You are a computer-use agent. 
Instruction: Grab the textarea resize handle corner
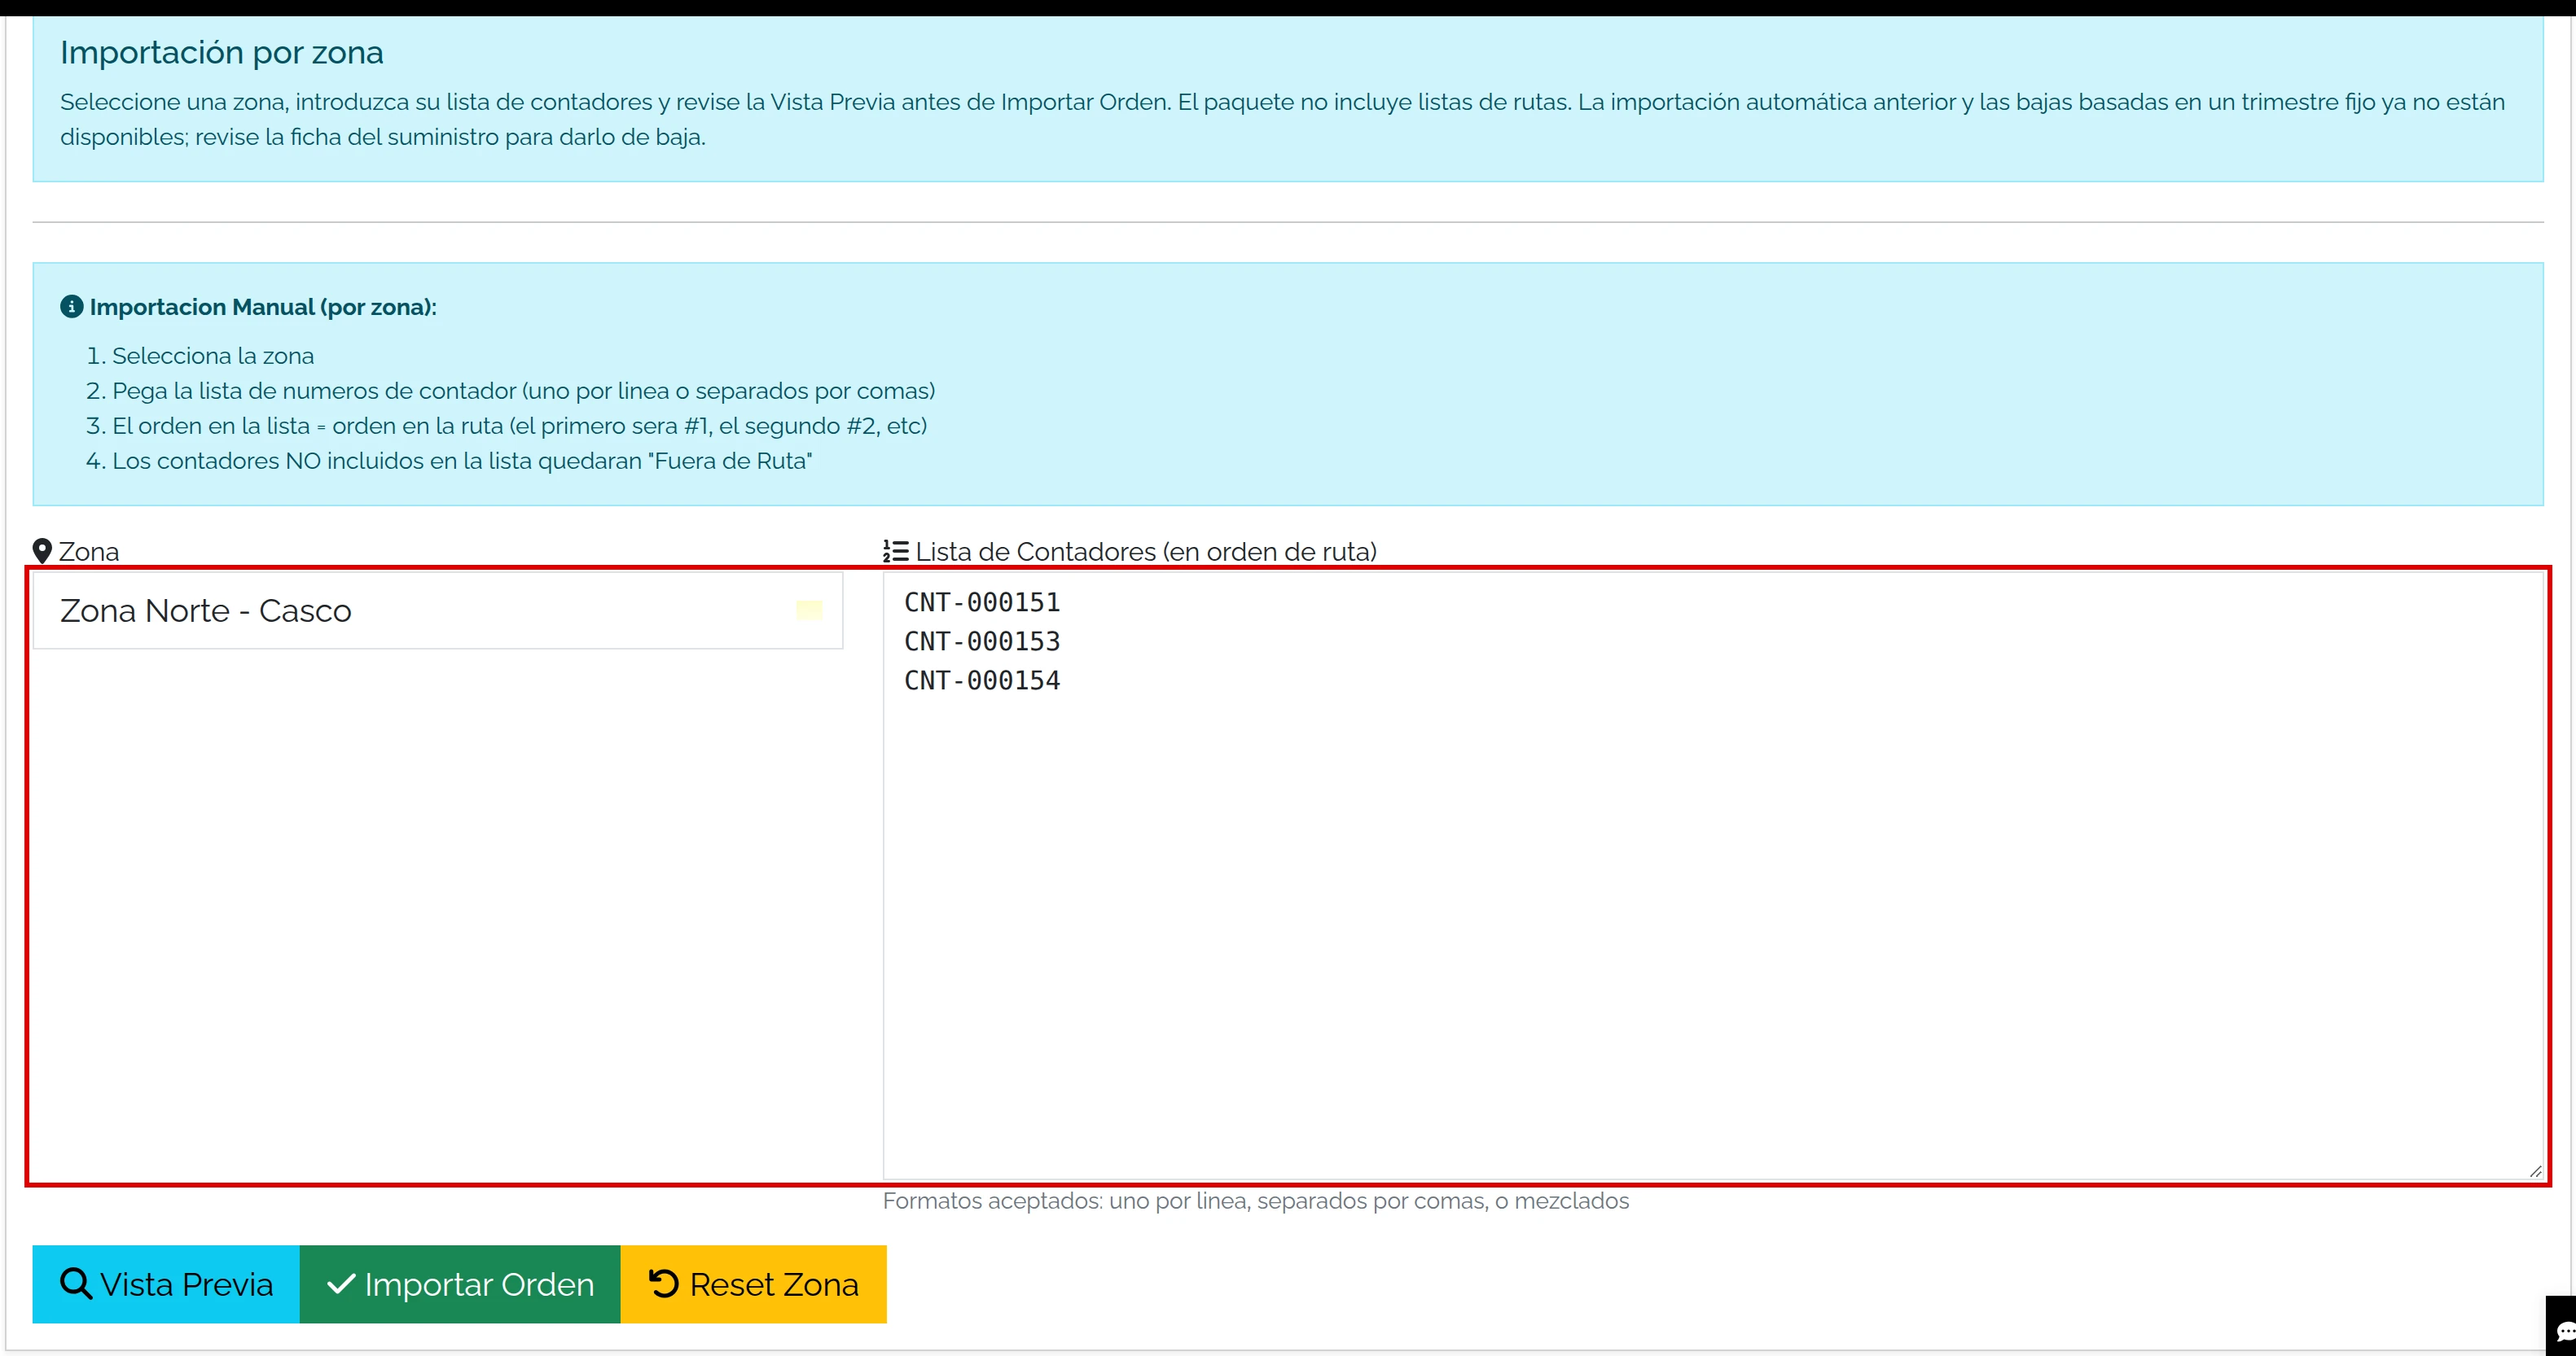(2535, 1171)
